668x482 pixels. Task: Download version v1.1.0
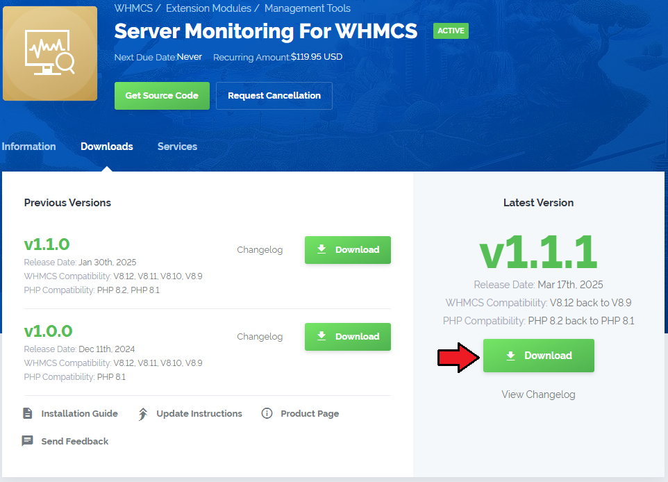(x=348, y=250)
